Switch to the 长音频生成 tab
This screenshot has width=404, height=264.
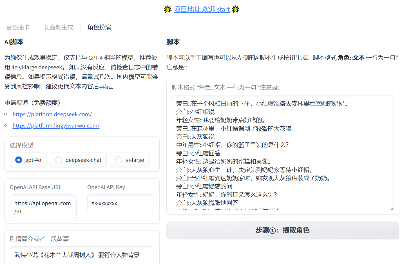click(x=58, y=27)
